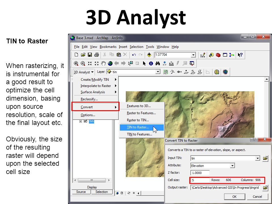
Task: Click the New Map File icon
Action: pos(76,55)
